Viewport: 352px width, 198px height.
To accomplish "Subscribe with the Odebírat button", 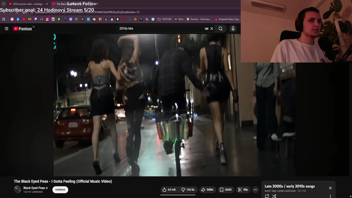I will [x=60, y=189].
